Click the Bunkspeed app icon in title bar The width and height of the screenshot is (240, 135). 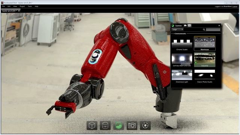[2, 3]
